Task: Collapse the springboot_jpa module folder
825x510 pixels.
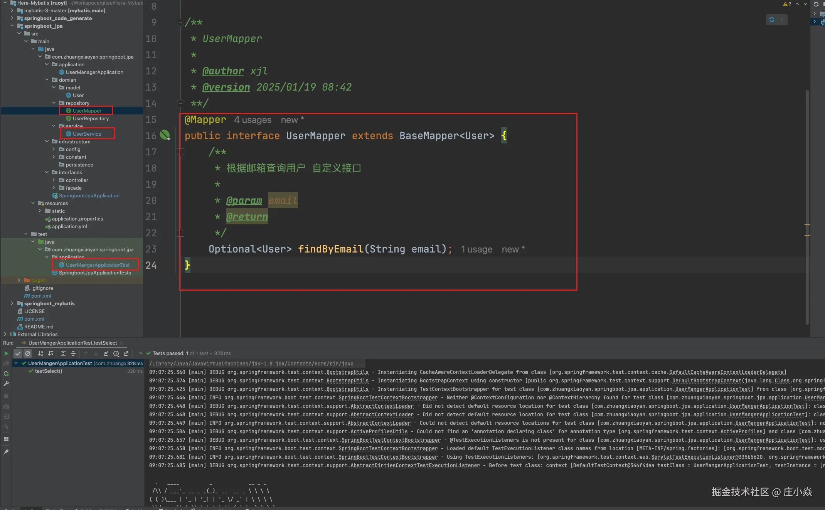Action: [x=12, y=26]
